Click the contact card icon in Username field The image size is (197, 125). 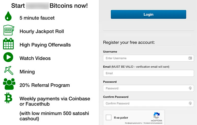pyautogui.click(x=190, y=58)
